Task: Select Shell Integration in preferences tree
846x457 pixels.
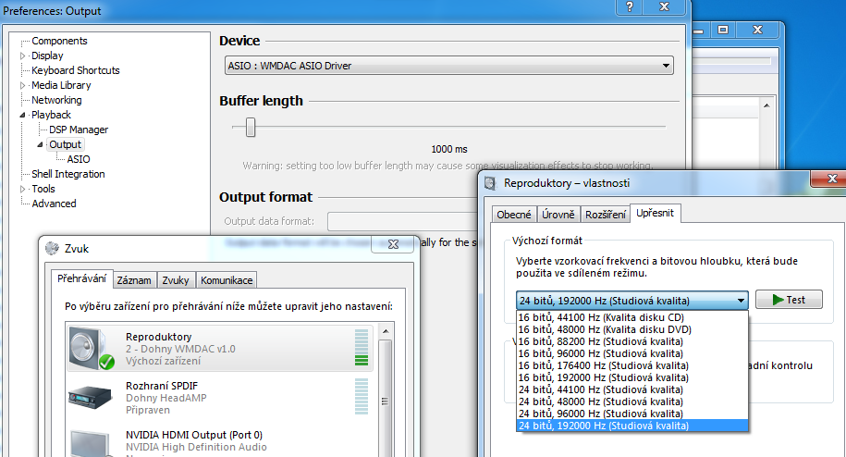Action: coord(68,174)
